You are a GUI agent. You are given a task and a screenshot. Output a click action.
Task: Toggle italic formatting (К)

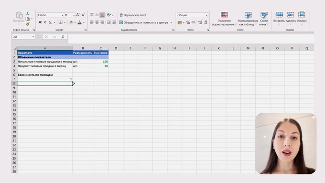pos(45,22)
